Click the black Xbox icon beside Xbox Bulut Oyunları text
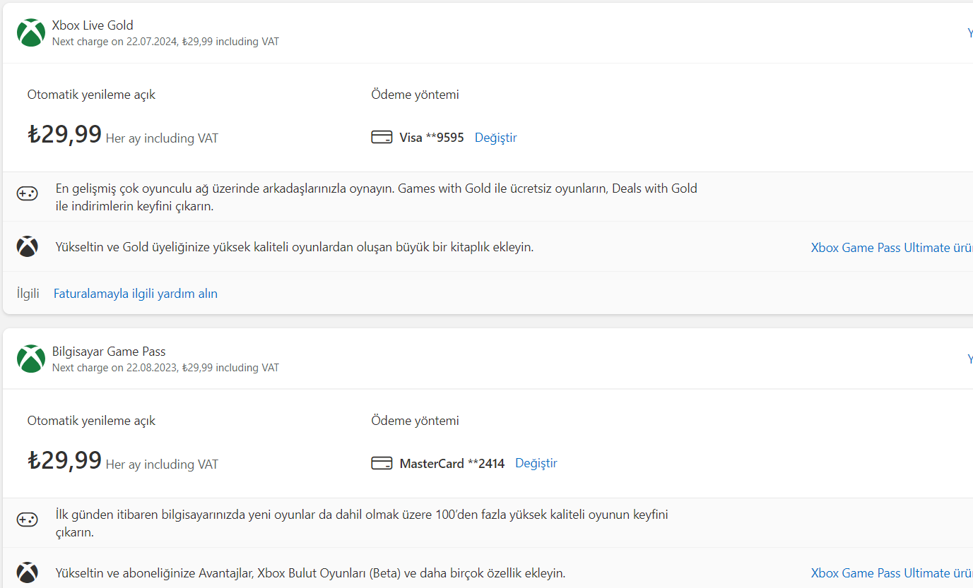Image resolution: width=973 pixels, height=588 pixels. [x=28, y=572]
